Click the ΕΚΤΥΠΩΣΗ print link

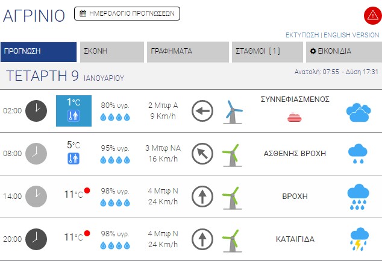[x=302, y=35]
